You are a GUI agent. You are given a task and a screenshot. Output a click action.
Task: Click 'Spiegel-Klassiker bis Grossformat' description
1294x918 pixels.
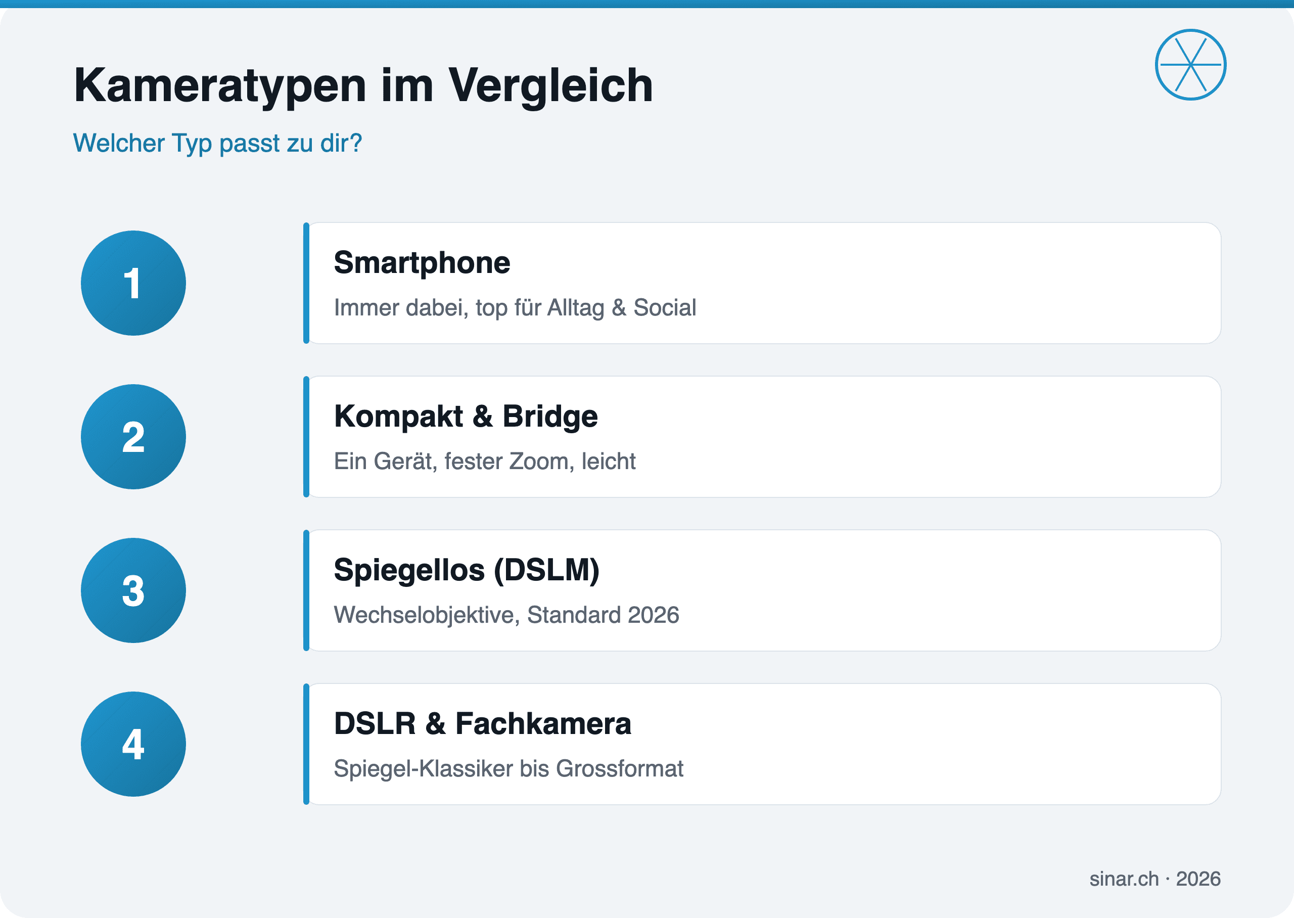point(509,769)
